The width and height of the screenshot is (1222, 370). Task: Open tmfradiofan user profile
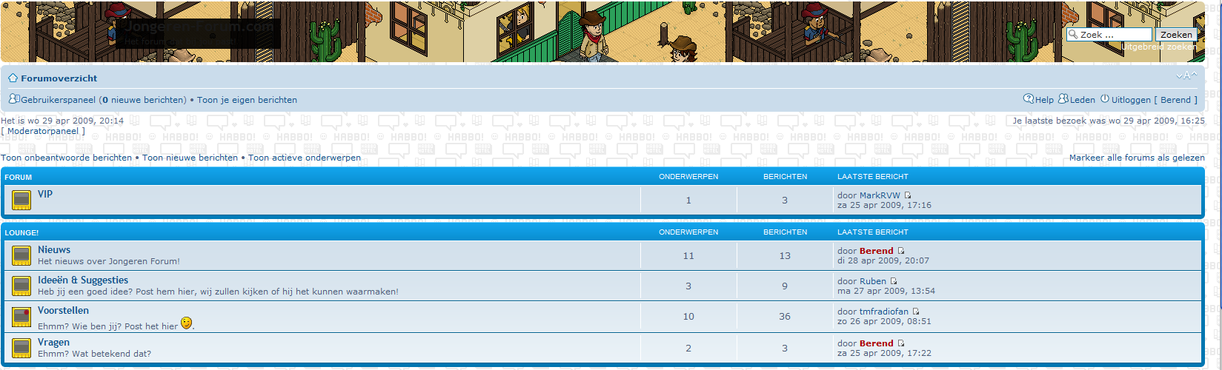[884, 312]
